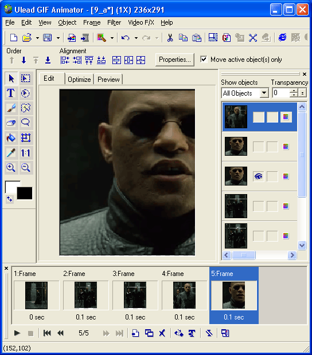312x355 pixels.
Task: Click the Tween frames icon
Action: click(x=179, y=333)
